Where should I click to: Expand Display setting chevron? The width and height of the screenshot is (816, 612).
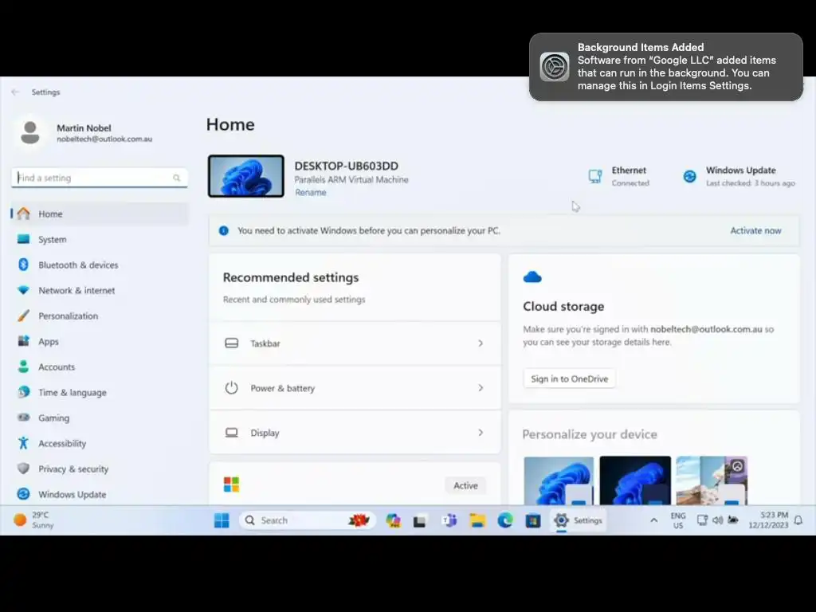481,433
